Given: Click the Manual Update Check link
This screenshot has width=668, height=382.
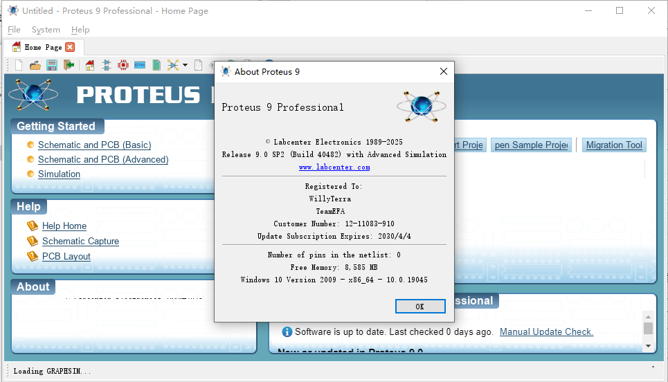Looking at the screenshot, I should pos(546,331).
